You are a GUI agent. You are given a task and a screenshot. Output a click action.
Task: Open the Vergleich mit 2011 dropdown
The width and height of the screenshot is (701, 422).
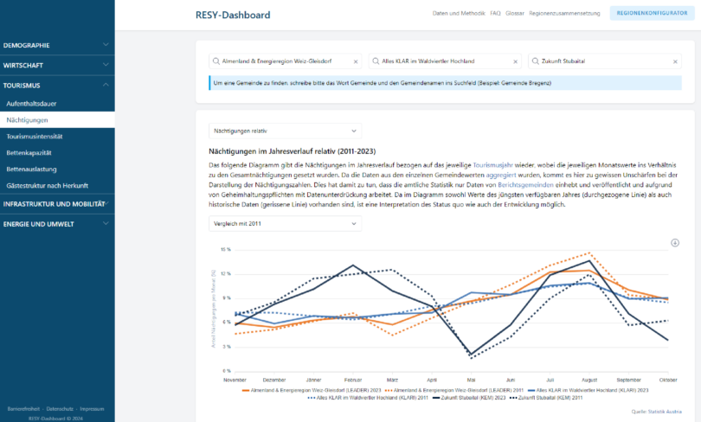284,223
